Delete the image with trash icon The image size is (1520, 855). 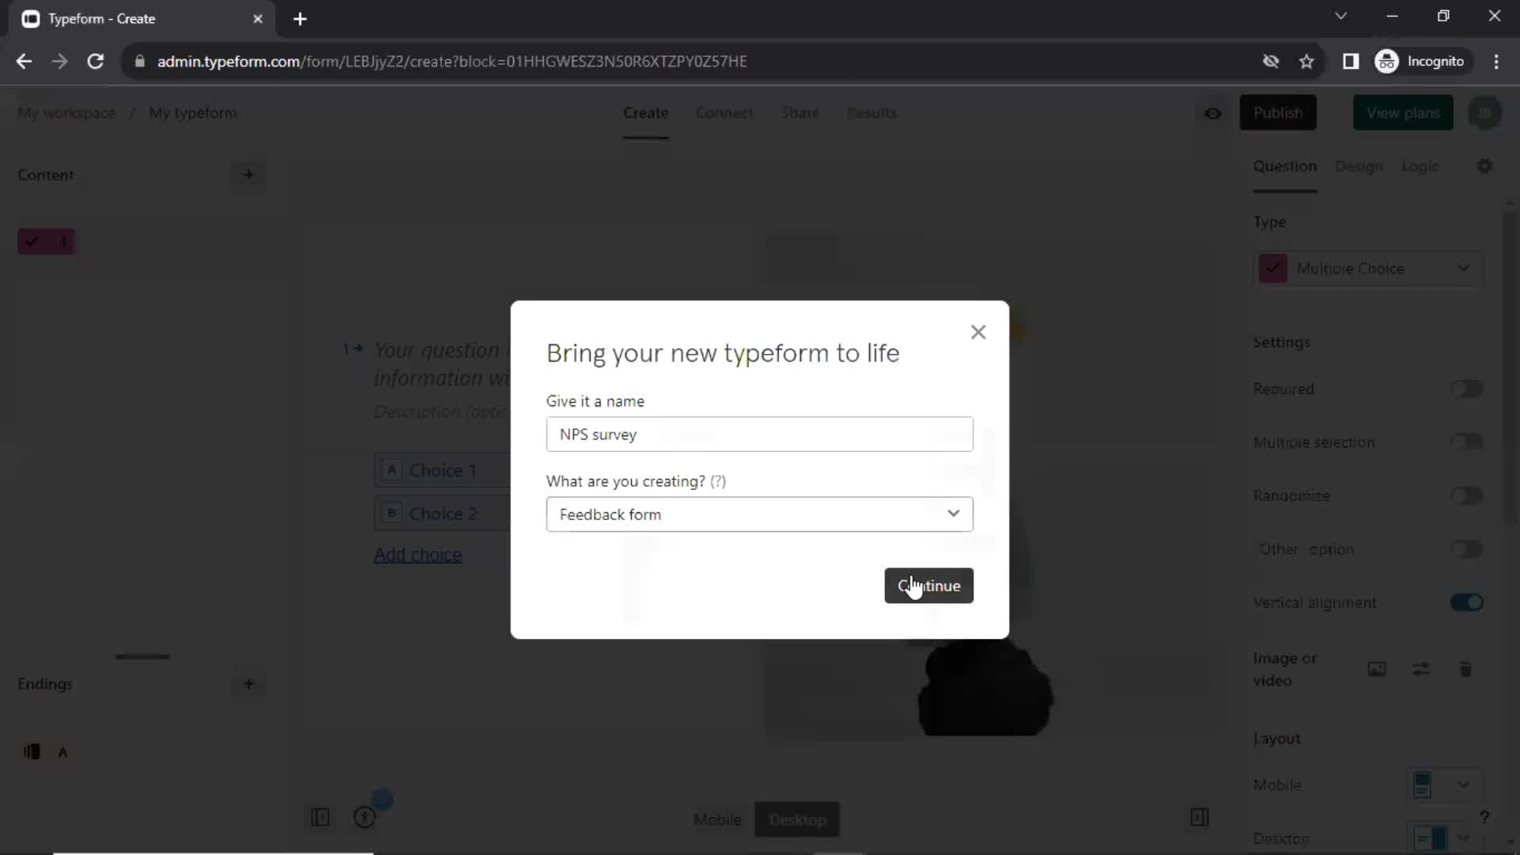[1465, 669]
